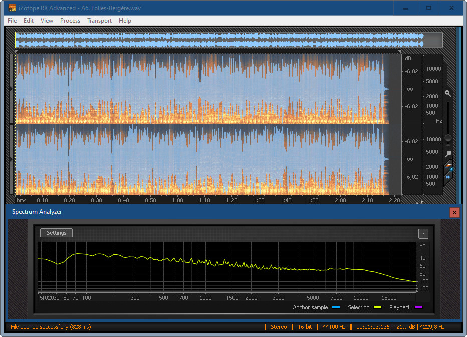Open the Spectrum Analyzer help button
This screenshot has height=337, width=467.
(423, 234)
